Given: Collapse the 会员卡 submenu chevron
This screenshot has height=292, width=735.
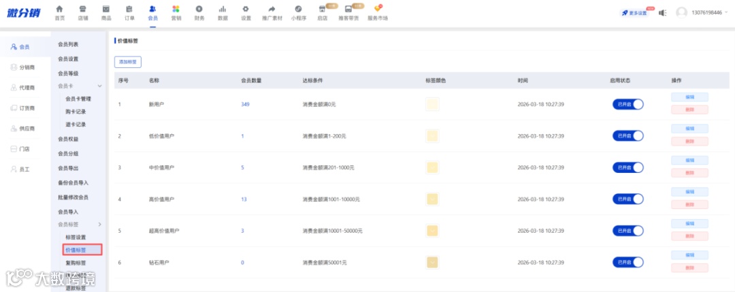Looking at the screenshot, I should point(99,86).
